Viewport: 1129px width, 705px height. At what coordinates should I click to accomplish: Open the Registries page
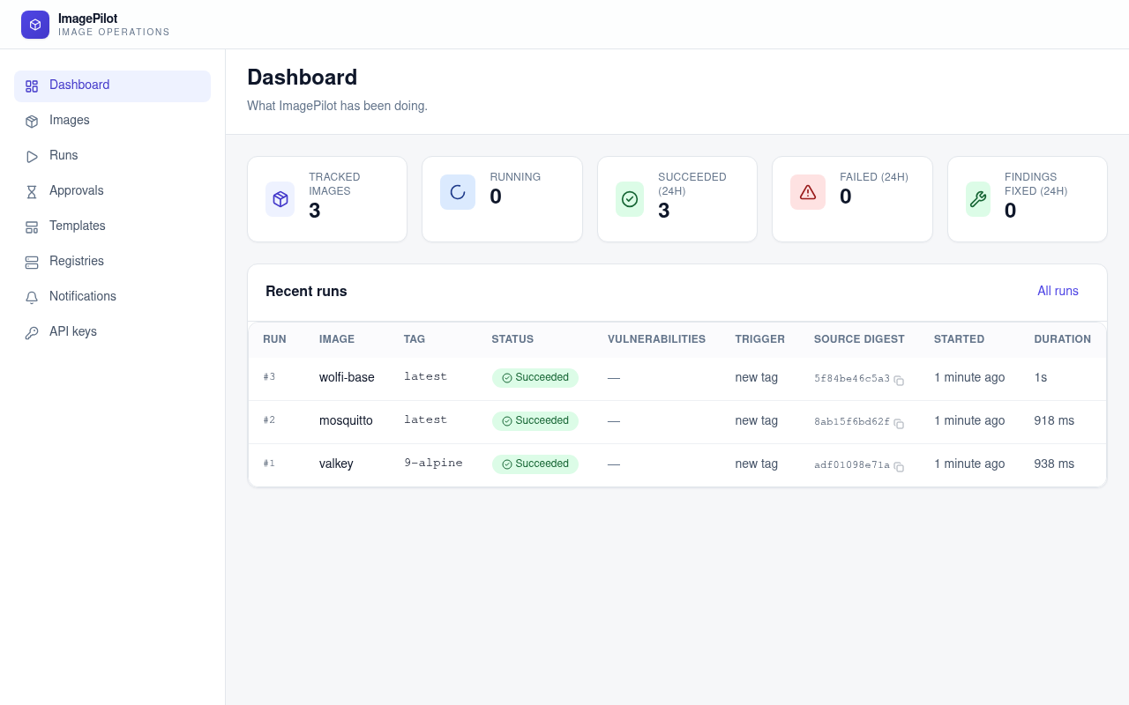click(x=112, y=262)
